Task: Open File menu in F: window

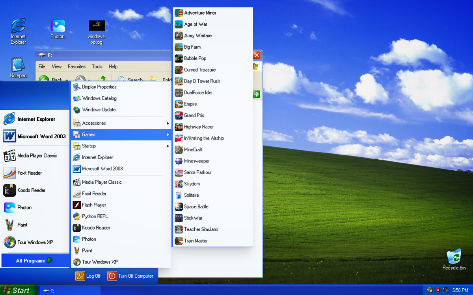Action: [x=42, y=66]
